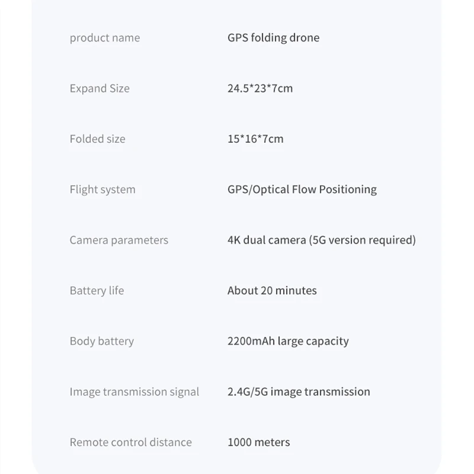Click the "product name" label
474x474 pixels.
click(x=105, y=38)
